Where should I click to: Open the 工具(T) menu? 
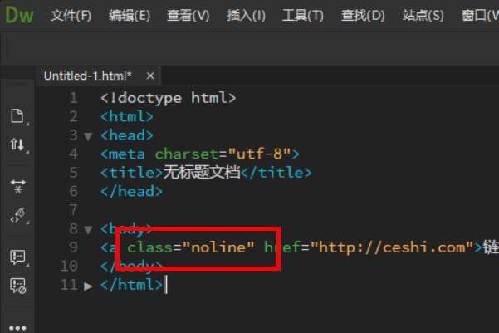(303, 15)
